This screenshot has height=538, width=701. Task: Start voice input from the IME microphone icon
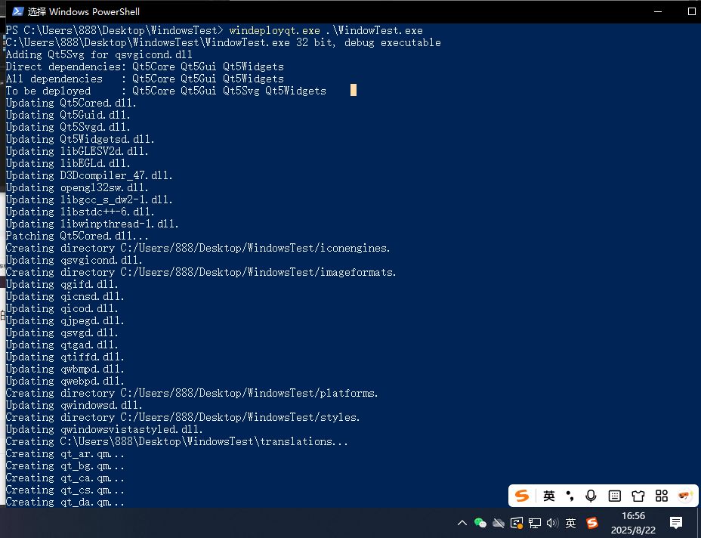(591, 496)
